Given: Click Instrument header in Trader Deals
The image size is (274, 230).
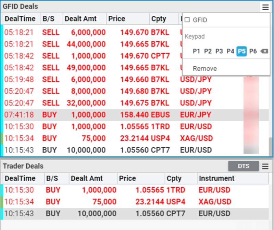Looking at the screenshot, I should coord(217,178).
